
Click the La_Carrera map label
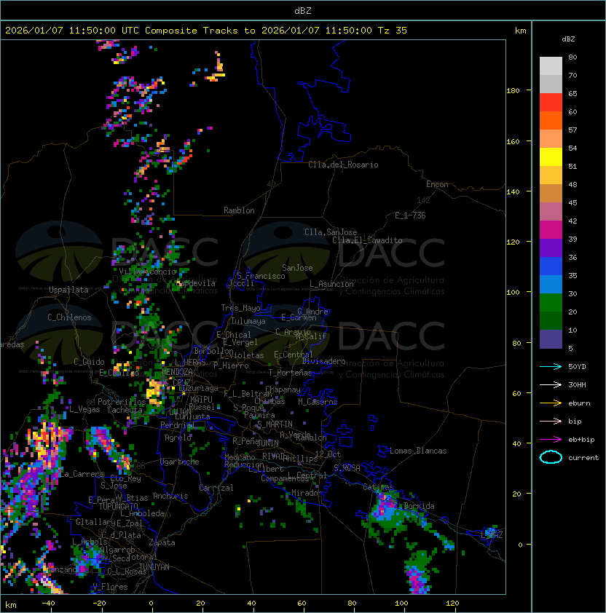(82, 474)
